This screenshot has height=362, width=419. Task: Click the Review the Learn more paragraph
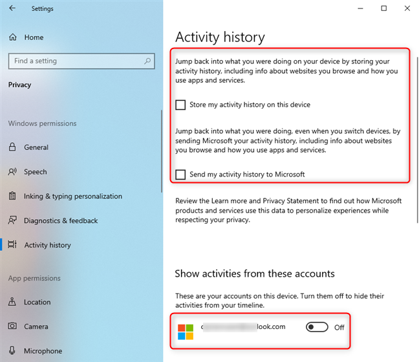tap(288, 210)
